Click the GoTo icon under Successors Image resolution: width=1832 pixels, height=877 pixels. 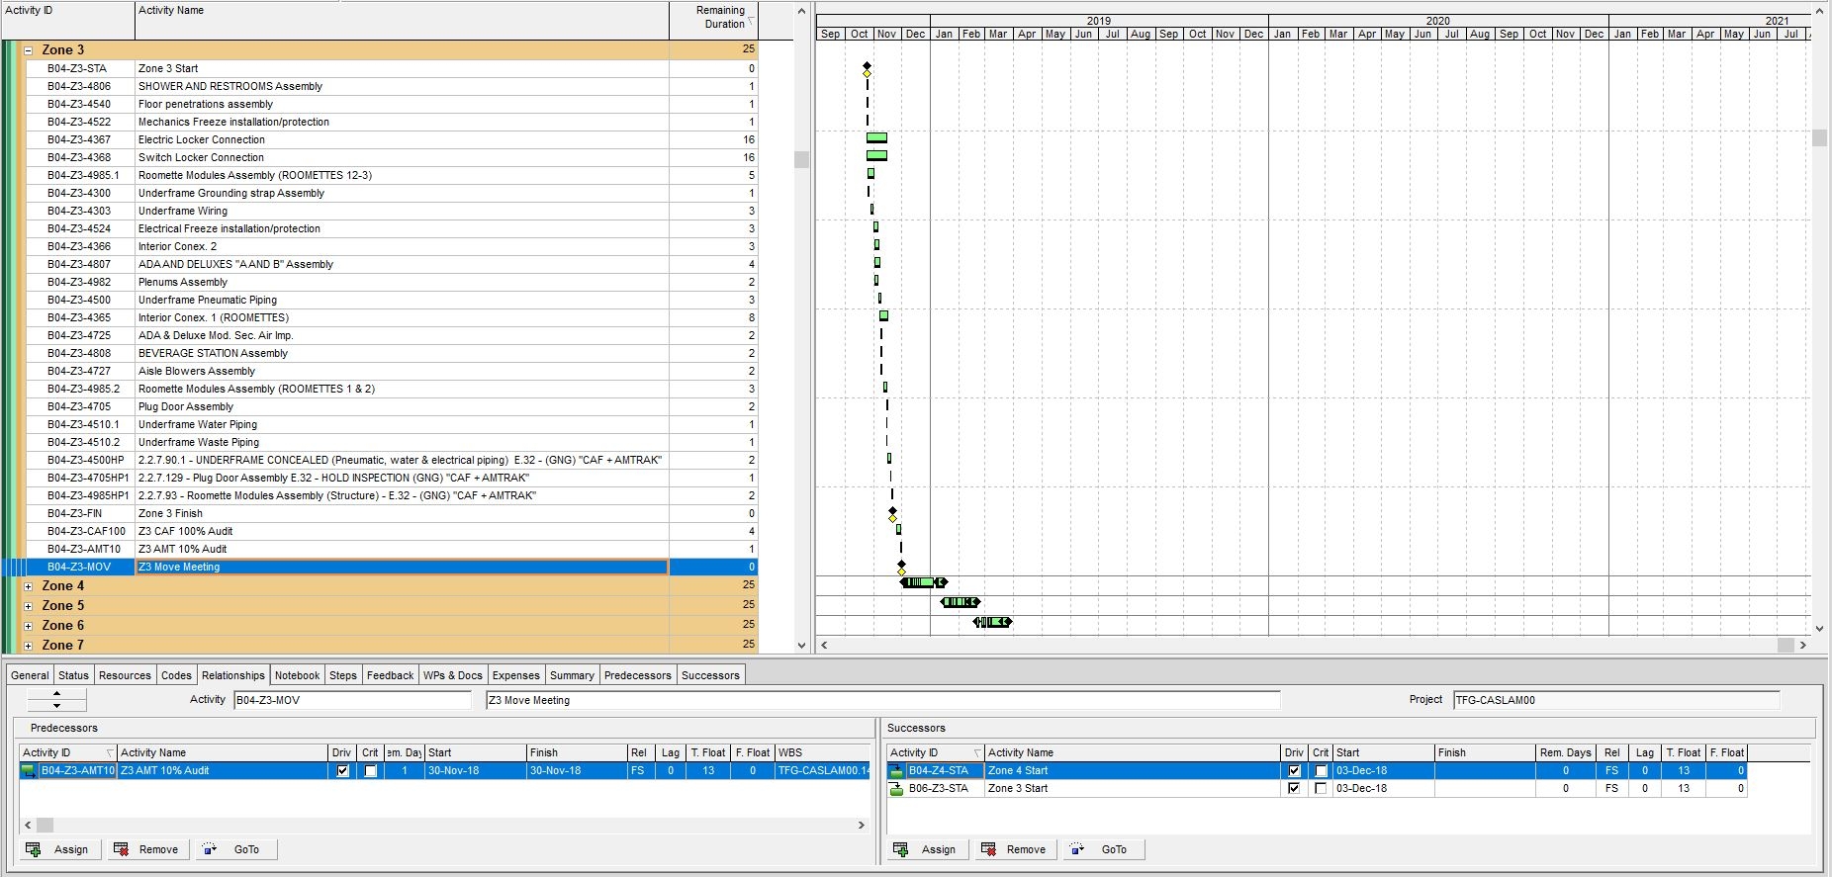pos(1077,849)
